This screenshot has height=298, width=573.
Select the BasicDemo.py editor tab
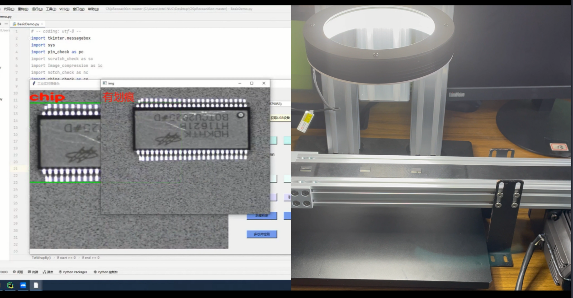(27, 24)
